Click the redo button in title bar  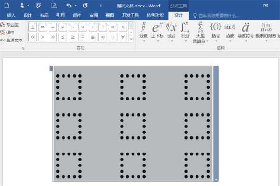click(x=85, y=6)
